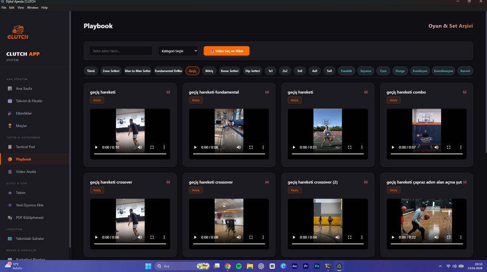Fullscreen the 0:22 çapraz adım video
This screenshot has width=487, height=272.
click(x=448, y=238)
